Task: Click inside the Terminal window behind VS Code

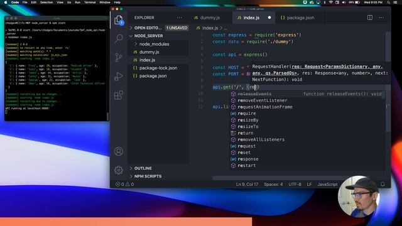Action: click(57, 69)
